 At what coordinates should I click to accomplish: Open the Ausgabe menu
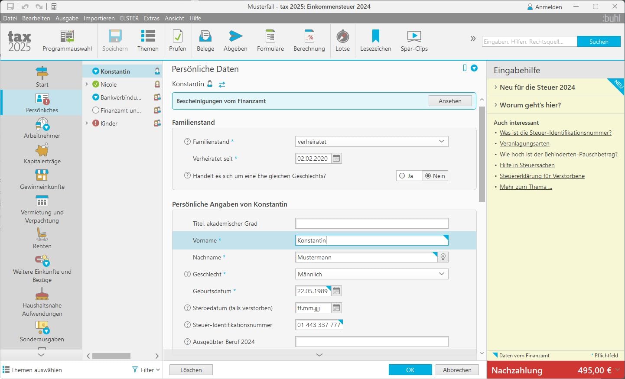(x=67, y=18)
